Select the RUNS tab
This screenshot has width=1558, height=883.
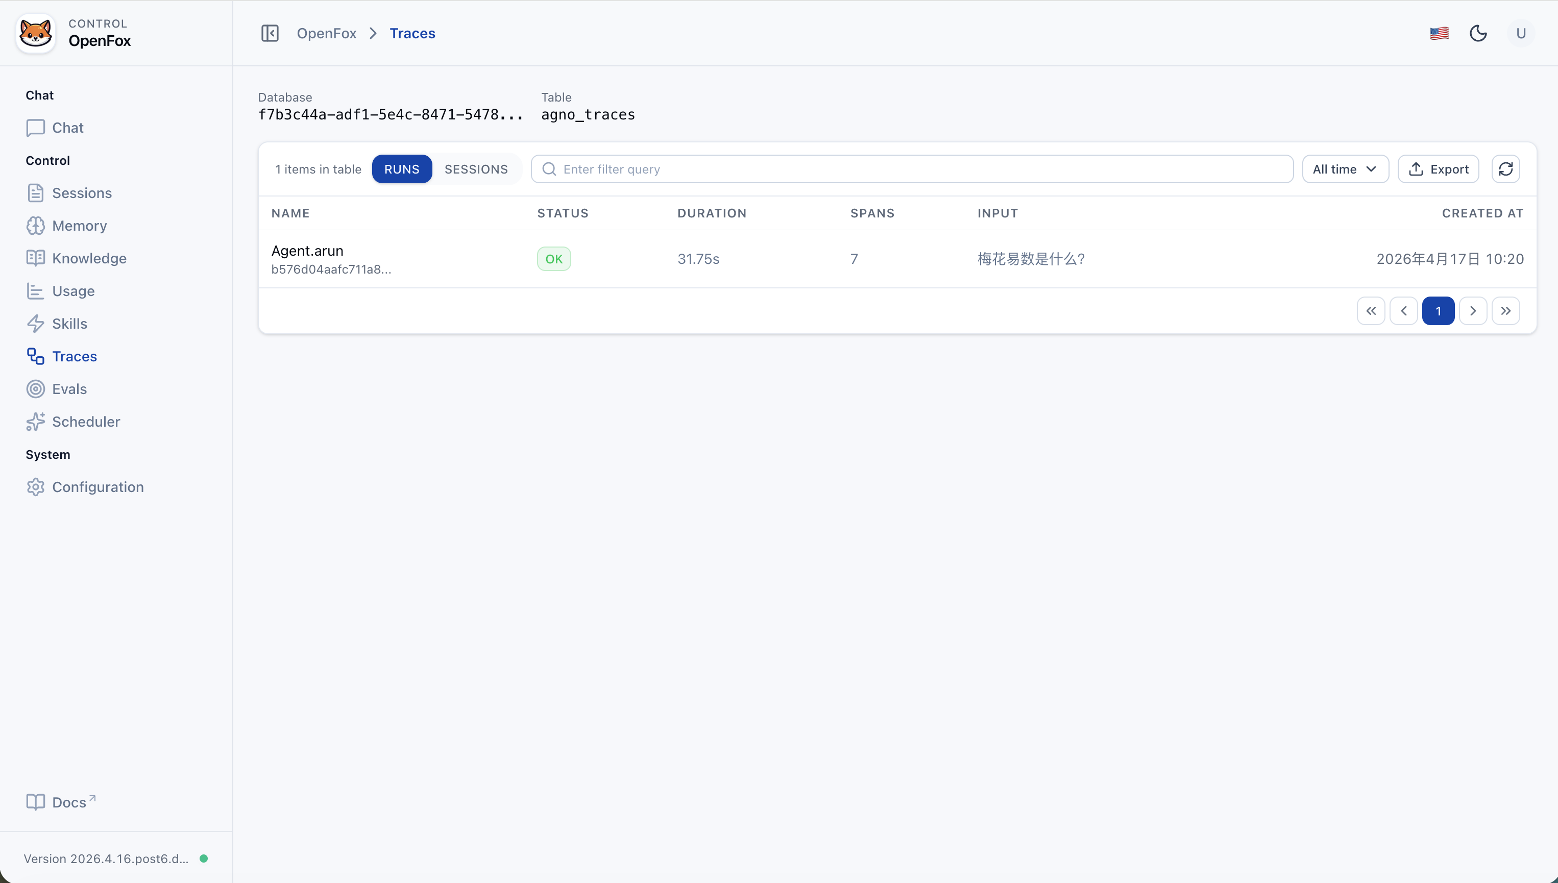pyautogui.click(x=401, y=168)
